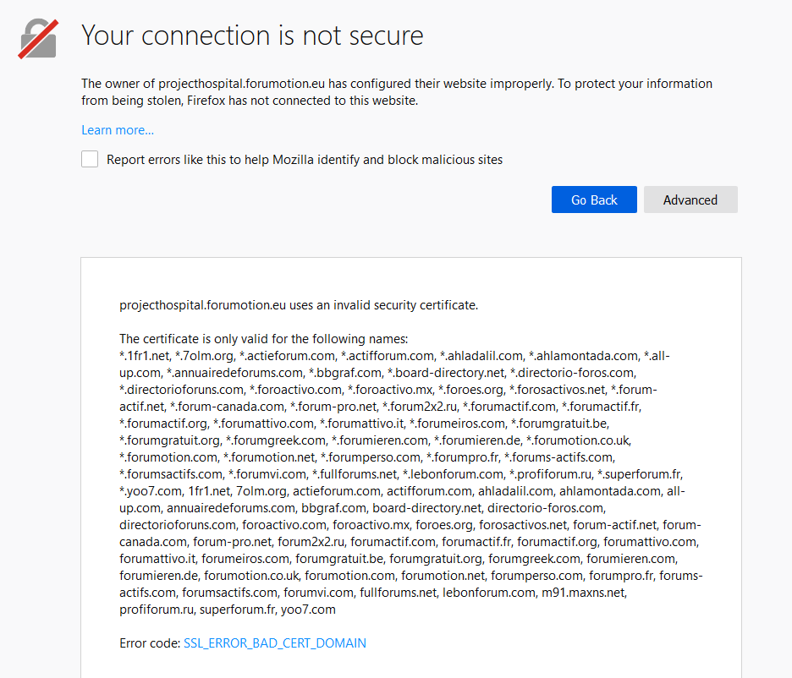
Task: Click the 'owner of projecthospital.forumotion.eu' description paragraph
Action: 397,92
